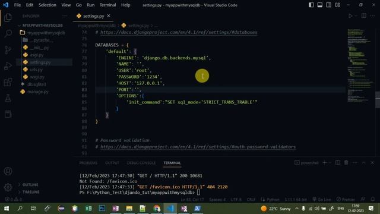This screenshot has height=214, width=380.
Task: Open the Edit menu
Action: pos(30,5)
